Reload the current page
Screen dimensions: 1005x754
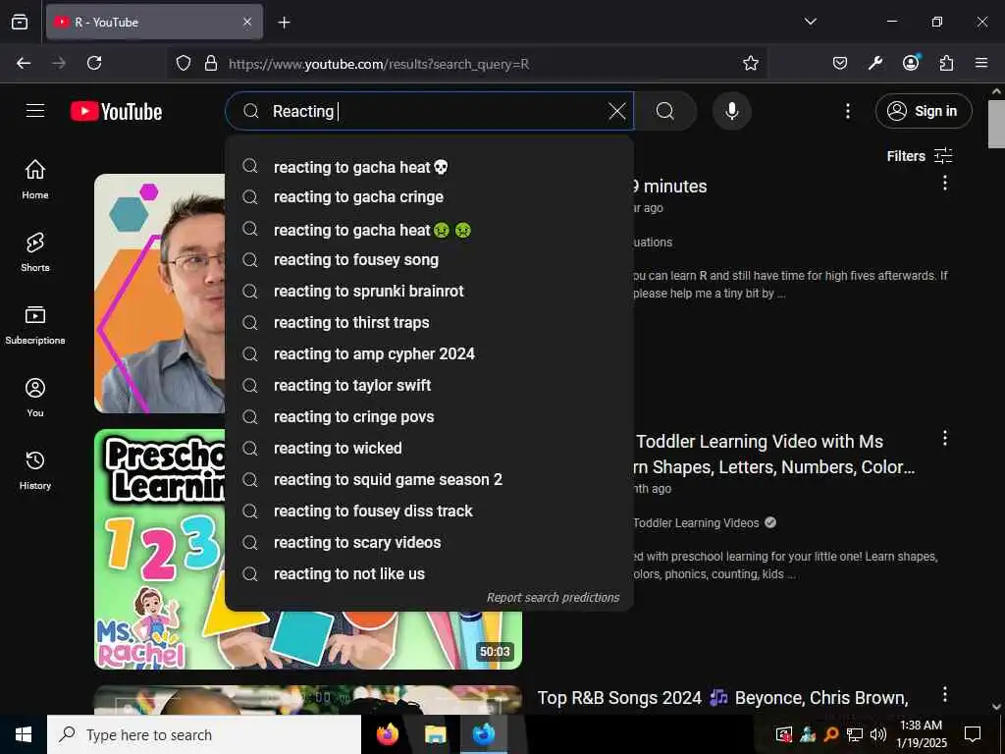(94, 63)
